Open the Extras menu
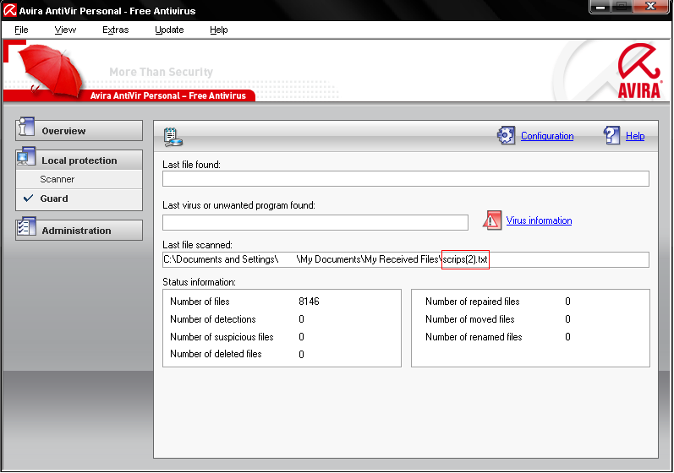This screenshot has width=674, height=473. pos(116,30)
